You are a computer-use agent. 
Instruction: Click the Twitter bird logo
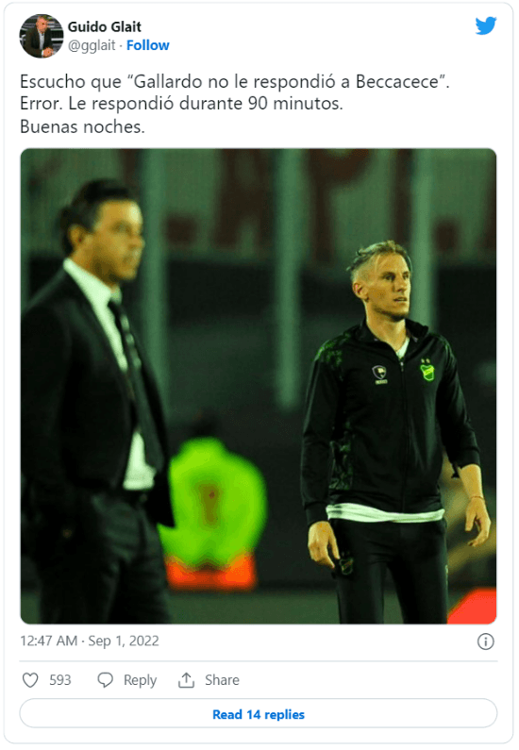[486, 25]
